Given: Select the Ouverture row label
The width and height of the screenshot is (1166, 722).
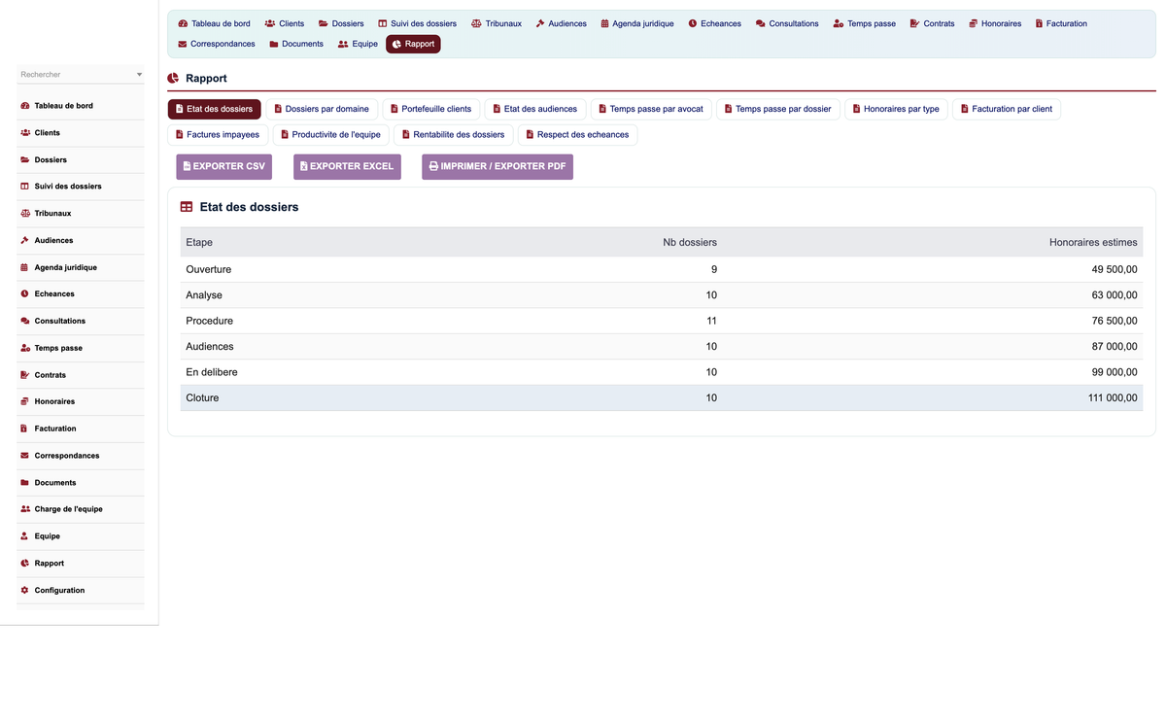Looking at the screenshot, I should [209, 269].
